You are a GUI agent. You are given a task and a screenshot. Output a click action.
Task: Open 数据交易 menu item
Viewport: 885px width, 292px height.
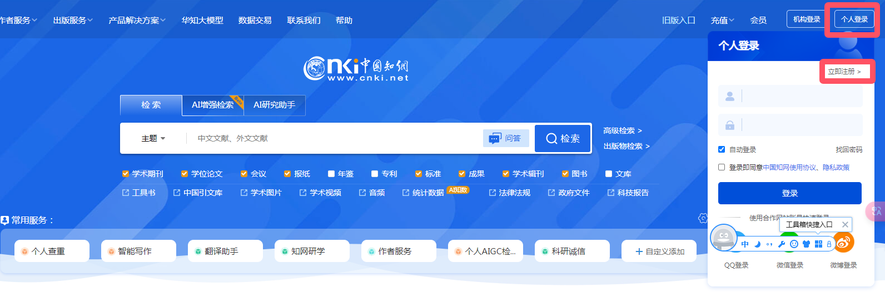click(255, 20)
